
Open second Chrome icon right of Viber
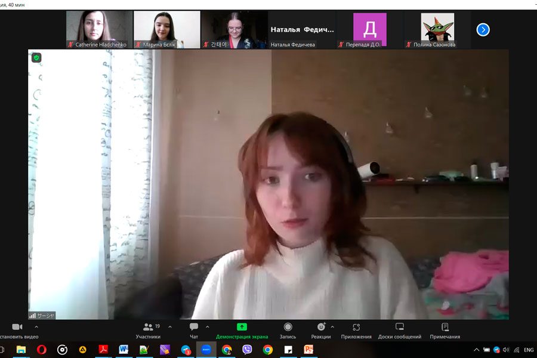pyautogui.click(x=267, y=350)
